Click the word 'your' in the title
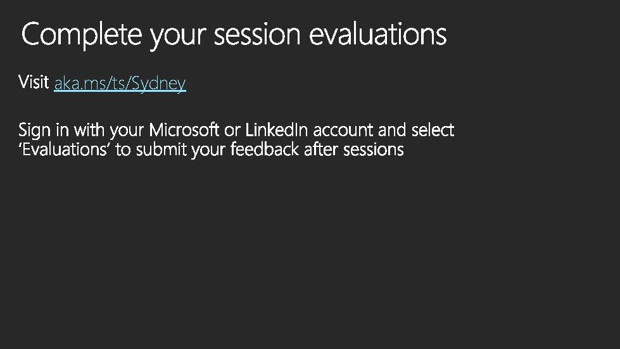620x349 pixels. [178, 37]
